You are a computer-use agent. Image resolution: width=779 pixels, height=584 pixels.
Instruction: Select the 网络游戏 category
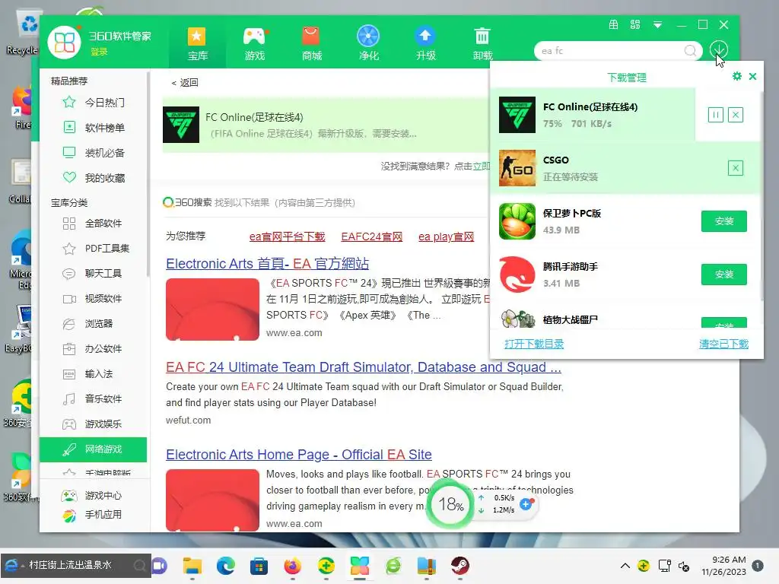pyautogui.click(x=94, y=449)
